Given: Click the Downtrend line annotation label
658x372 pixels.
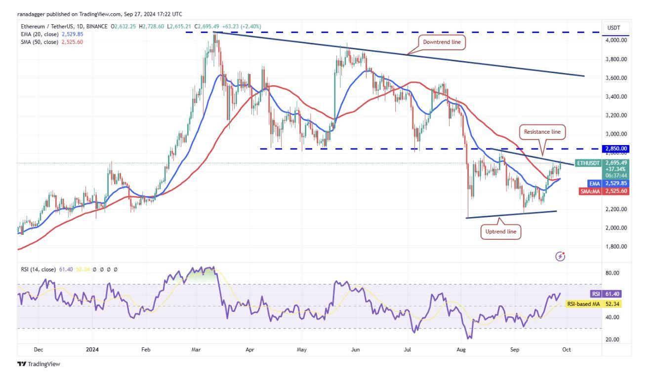Looking at the screenshot, I should (442, 42).
